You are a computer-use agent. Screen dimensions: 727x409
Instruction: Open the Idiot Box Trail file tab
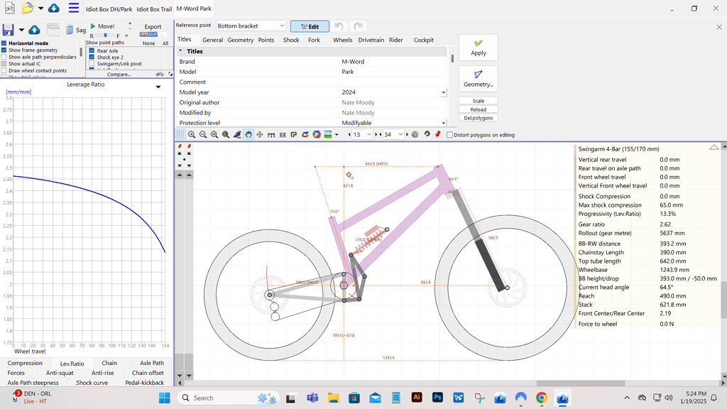pyautogui.click(x=153, y=9)
